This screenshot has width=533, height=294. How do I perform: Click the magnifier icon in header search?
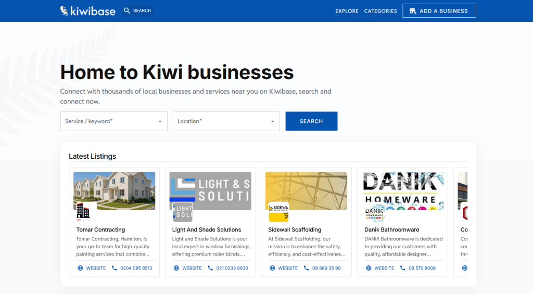(127, 10)
